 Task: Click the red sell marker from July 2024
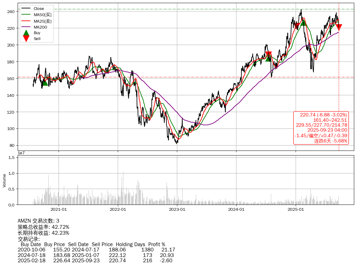point(268,54)
